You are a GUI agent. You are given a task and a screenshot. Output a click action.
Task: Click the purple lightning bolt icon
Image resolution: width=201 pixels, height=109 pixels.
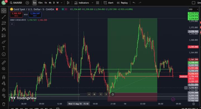173,99
